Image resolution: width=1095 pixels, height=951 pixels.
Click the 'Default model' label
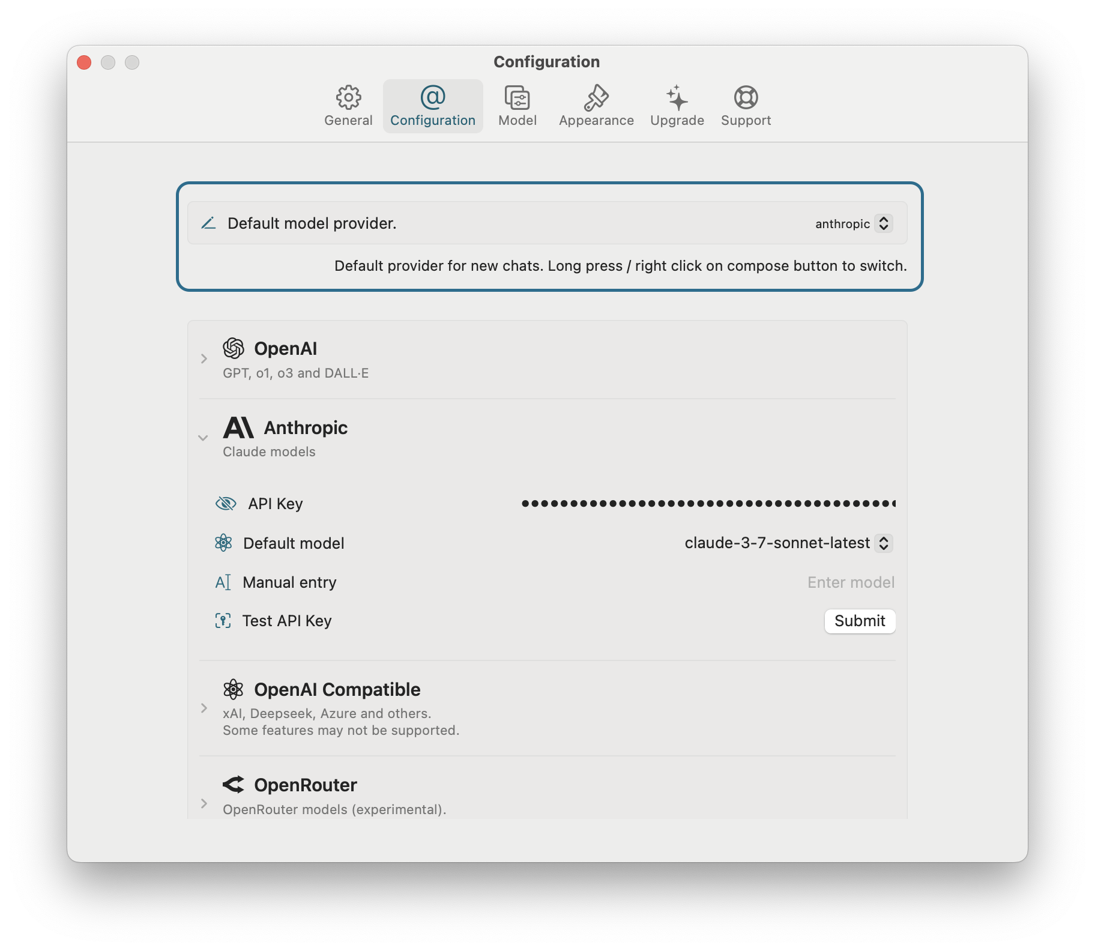[294, 543]
